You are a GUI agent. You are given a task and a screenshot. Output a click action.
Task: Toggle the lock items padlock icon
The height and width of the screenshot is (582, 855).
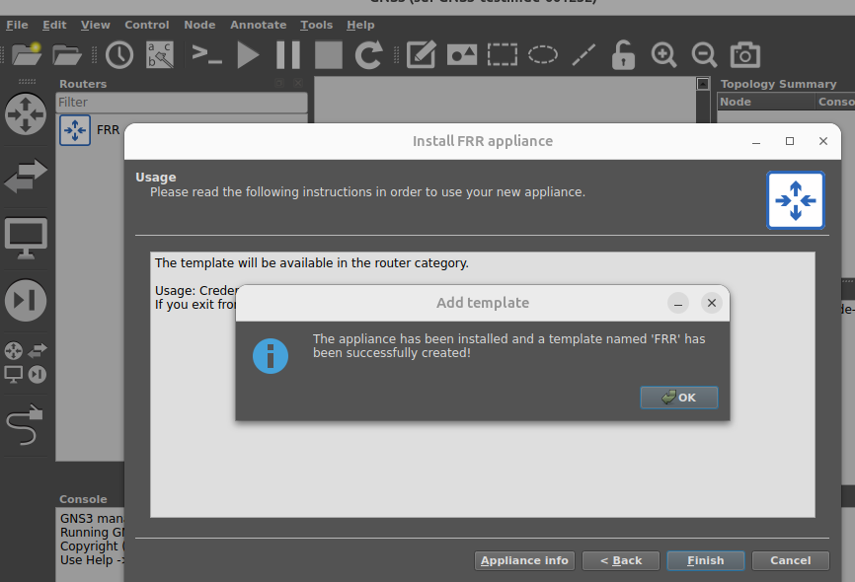[623, 54]
